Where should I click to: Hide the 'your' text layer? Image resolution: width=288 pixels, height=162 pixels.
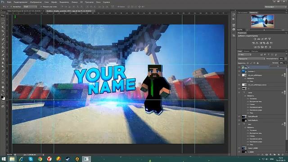click(x=239, y=124)
